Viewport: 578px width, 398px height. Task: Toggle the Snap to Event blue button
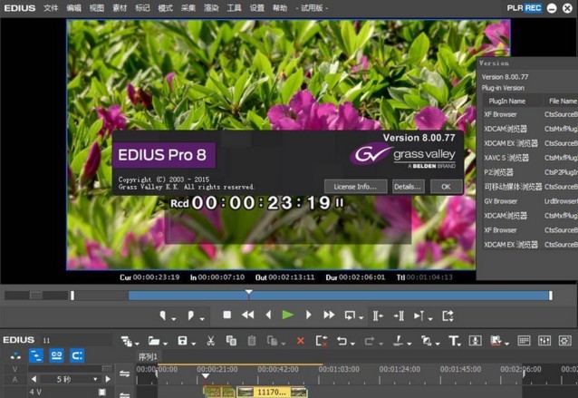(x=77, y=356)
